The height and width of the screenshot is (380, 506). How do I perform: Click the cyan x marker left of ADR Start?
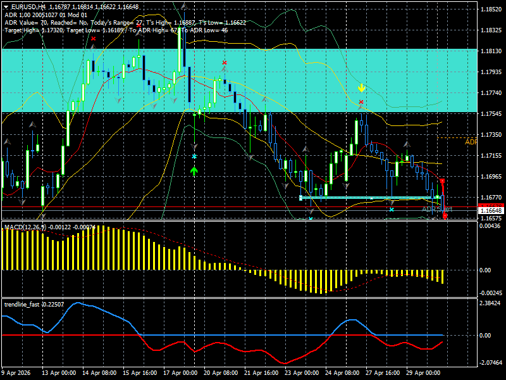click(x=392, y=210)
